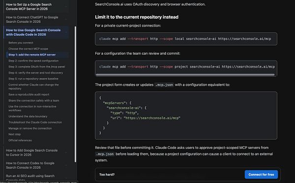Screen dimensions: 295x183
Task: Click the 'mcpServers' JSON line
Action: [117, 103]
